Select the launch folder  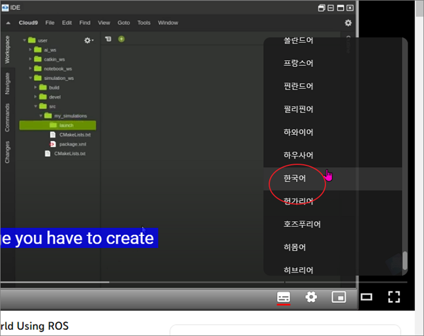(58, 125)
